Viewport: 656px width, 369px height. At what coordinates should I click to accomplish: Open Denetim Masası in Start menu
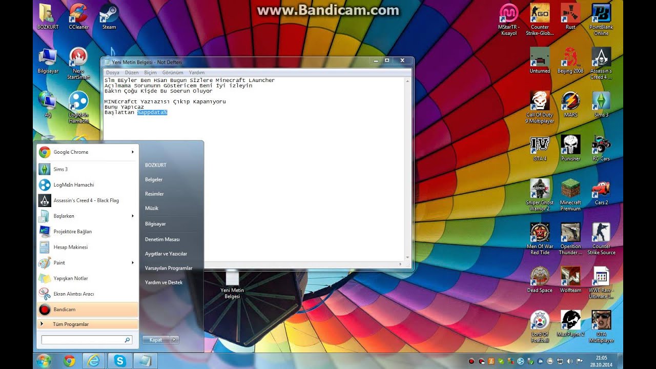click(162, 240)
